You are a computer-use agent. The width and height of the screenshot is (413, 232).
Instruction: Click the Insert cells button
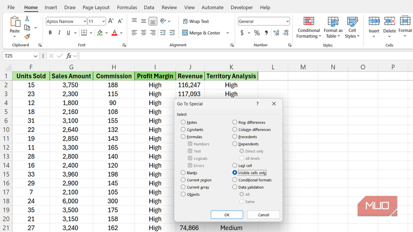pos(374,27)
